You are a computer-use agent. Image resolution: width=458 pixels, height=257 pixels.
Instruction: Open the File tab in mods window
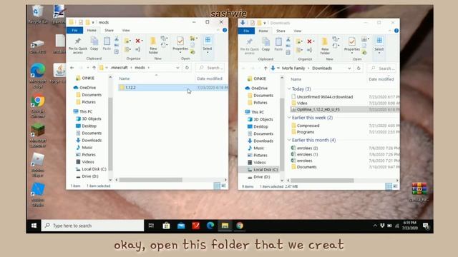tap(74, 30)
